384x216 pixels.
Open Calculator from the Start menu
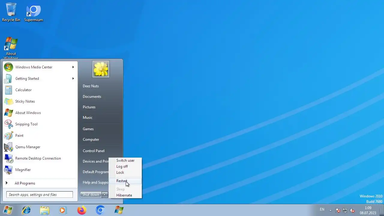(x=40, y=90)
